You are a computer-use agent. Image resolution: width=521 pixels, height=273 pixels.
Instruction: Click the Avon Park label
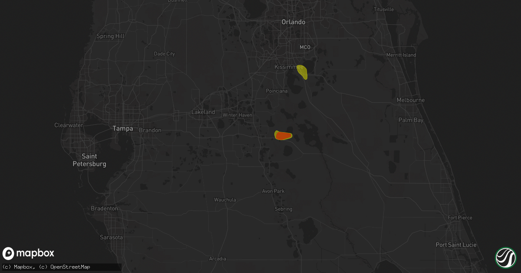coord(273,191)
